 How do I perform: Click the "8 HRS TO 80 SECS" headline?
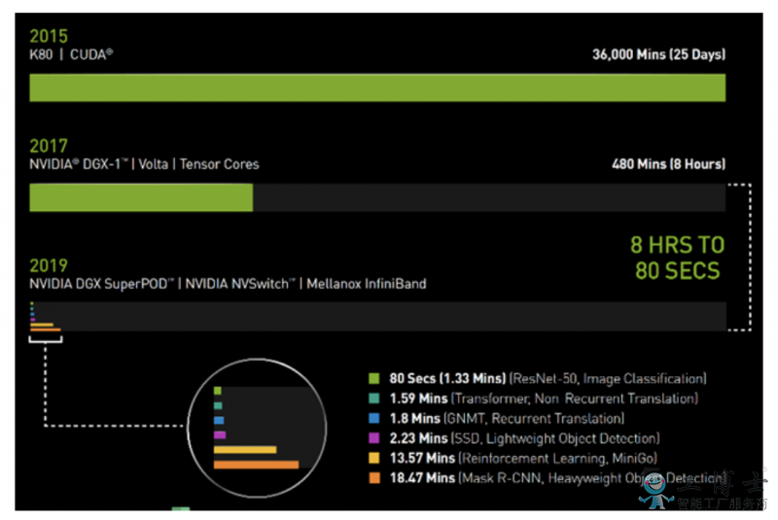(678, 258)
